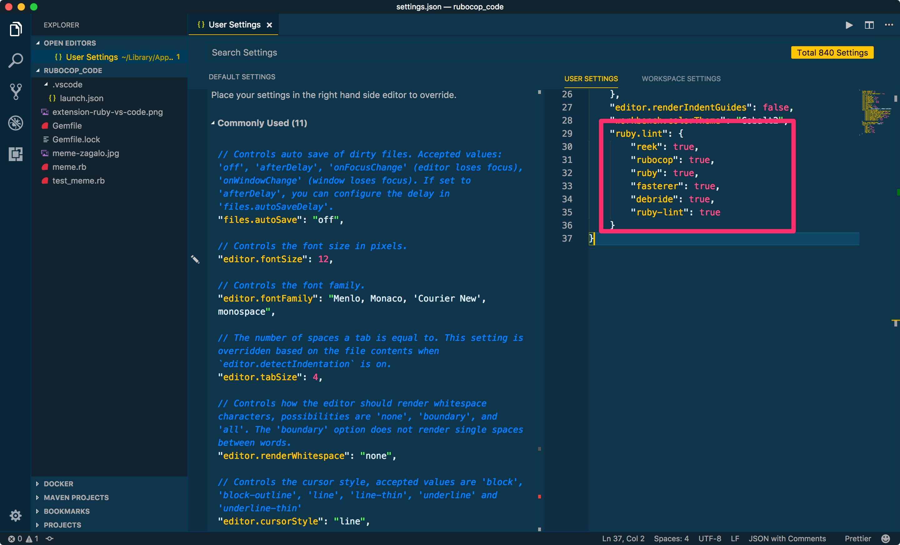Click the Total 840 Settings badge
The height and width of the screenshot is (545, 900).
pos(832,52)
